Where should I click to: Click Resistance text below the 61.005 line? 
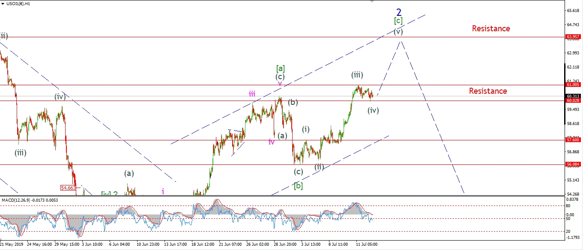click(488, 91)
